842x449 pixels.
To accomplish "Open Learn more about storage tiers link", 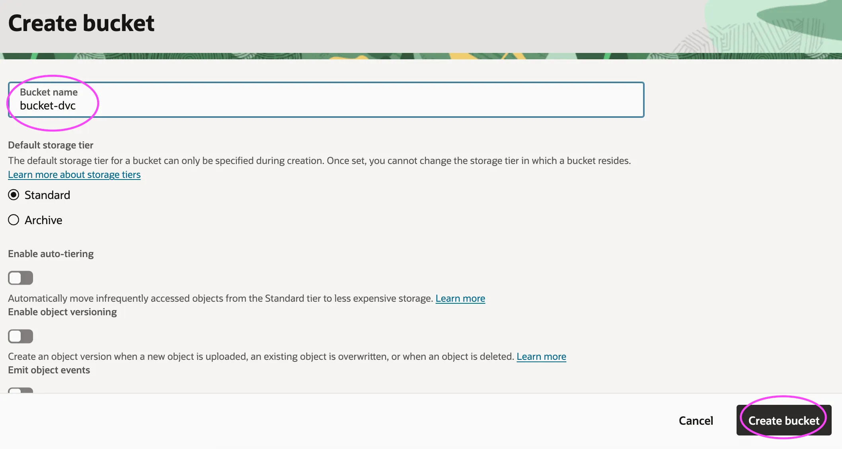I will [74, 175].
